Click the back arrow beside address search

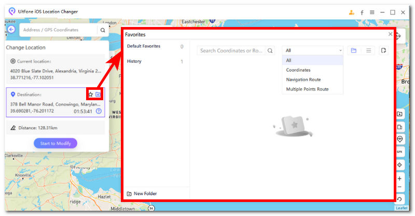[x=11, y=30]
